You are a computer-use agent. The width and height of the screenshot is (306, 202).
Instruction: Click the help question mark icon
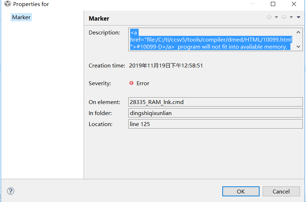click(10, 191)
